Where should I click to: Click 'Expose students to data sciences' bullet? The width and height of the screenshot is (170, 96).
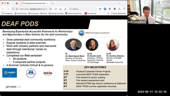pyautogui.click(x=26, y=43)
